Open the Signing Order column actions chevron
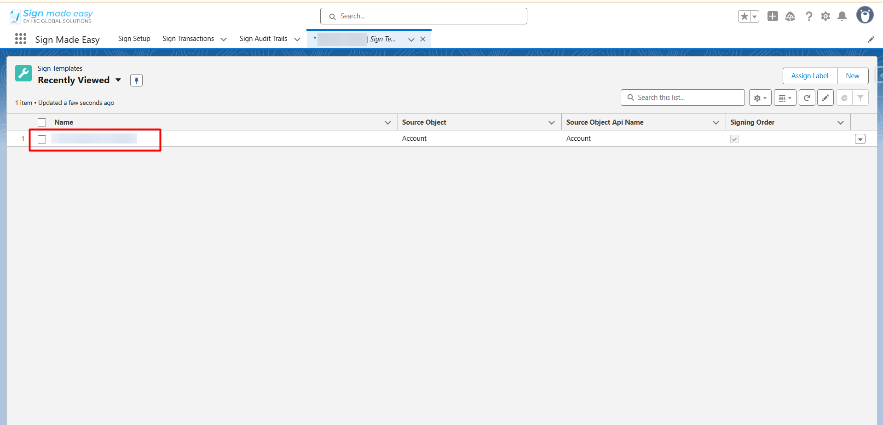Screen dimensions: 883x425 pyautogui.click(x=841, y=122)
